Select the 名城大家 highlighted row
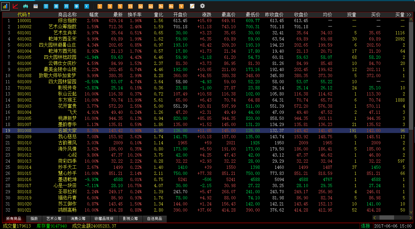Viewport: 415px width, 229px height. coord(205,131)
